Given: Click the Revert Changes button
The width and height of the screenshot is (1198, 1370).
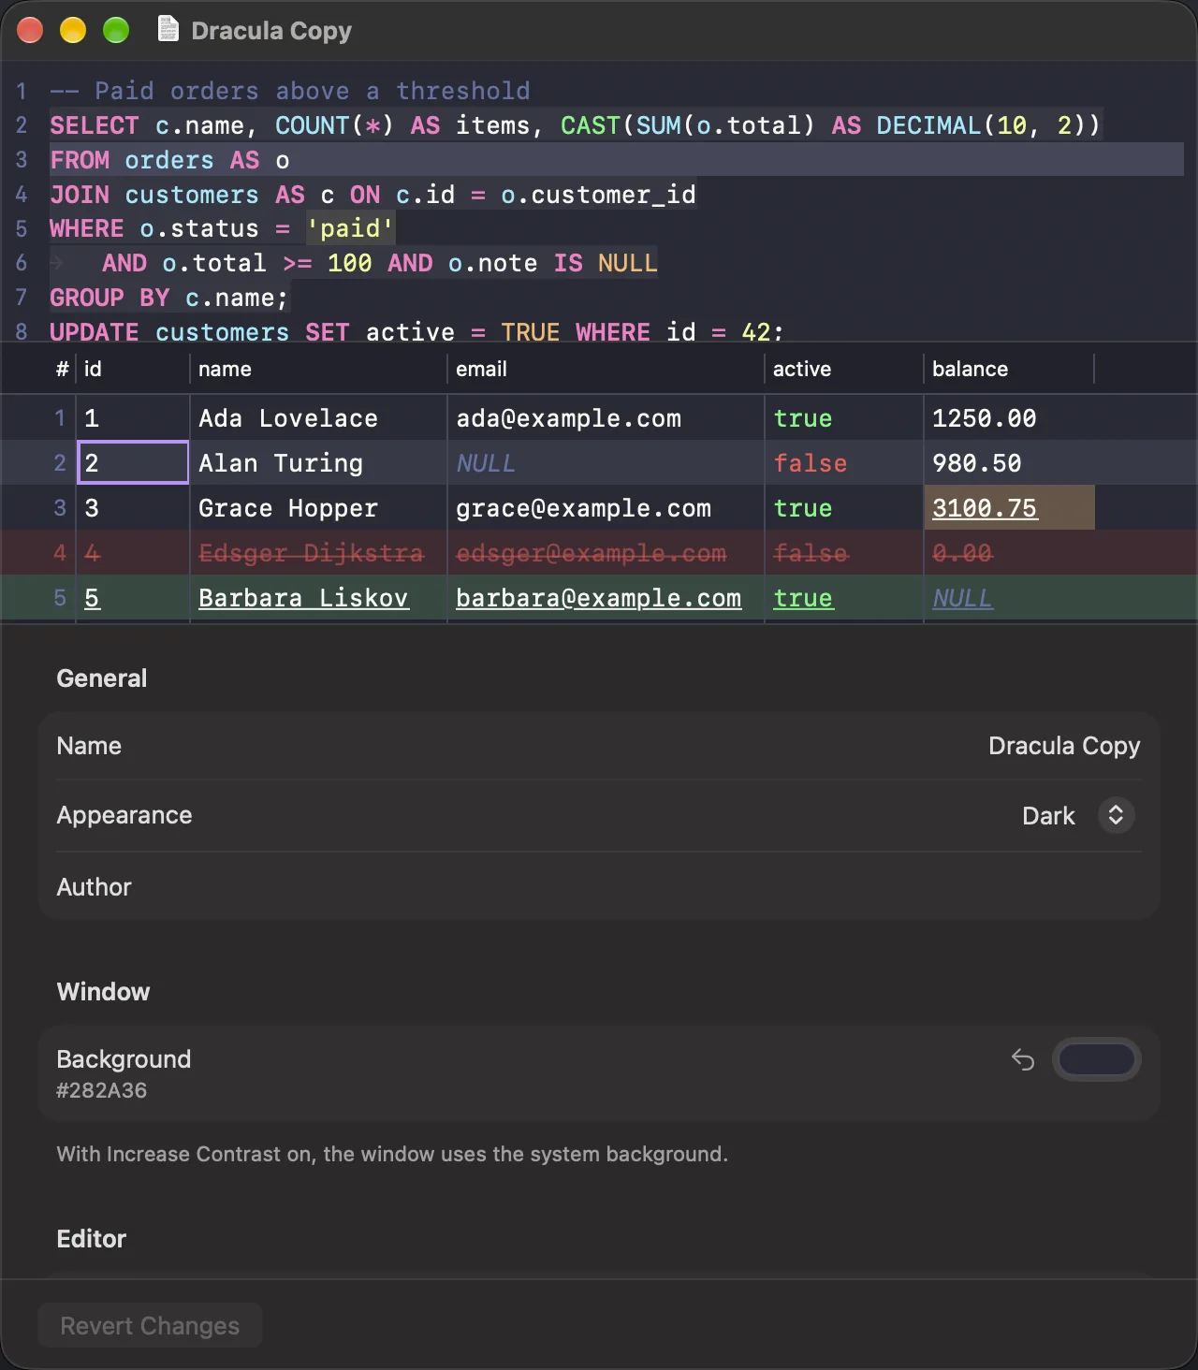Looking at the screenshot, I should [x=150, y=1325].
